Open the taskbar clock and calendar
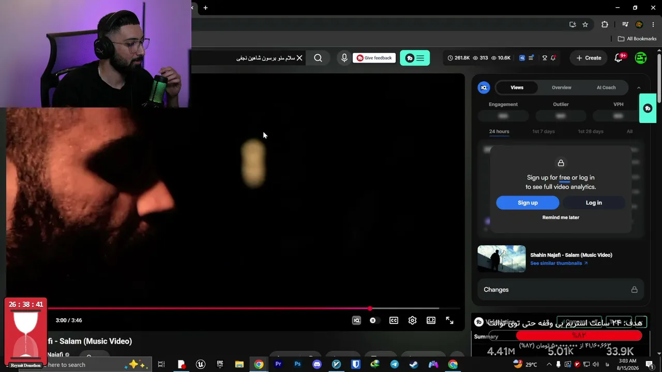The image size is (662, 372). [x=626, y=364]
